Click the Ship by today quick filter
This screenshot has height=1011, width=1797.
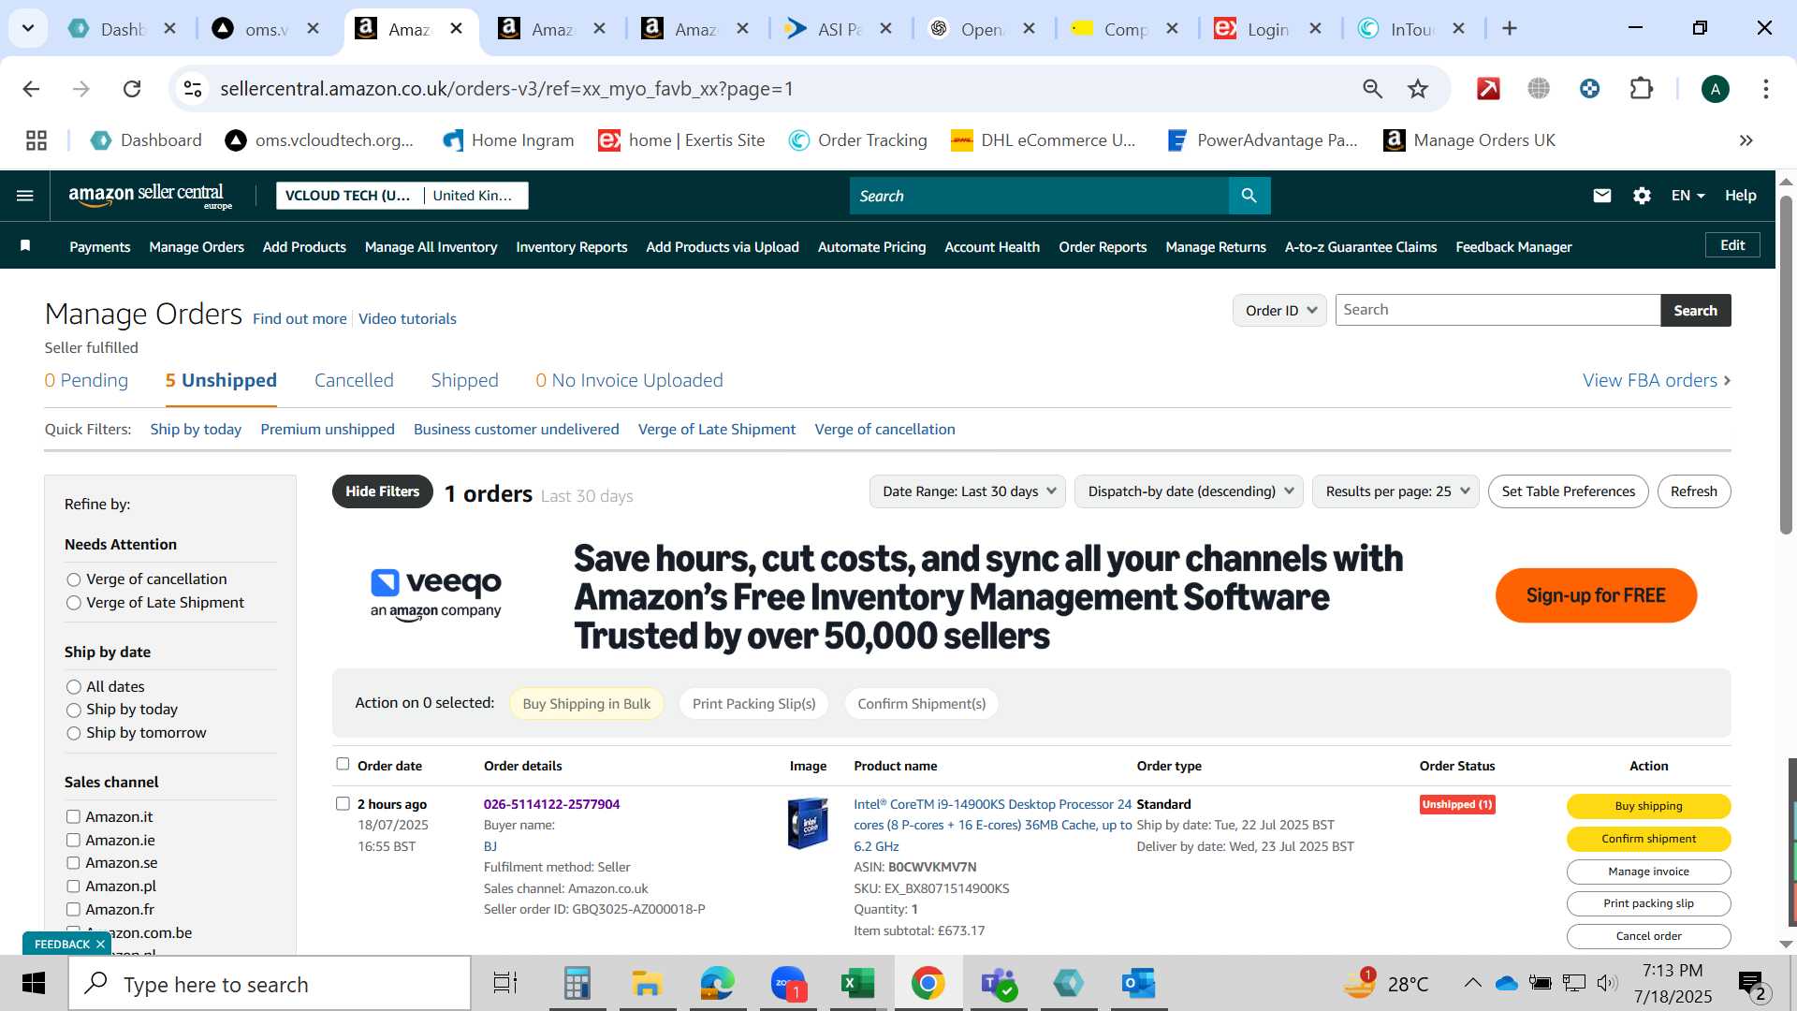(196, 430)
